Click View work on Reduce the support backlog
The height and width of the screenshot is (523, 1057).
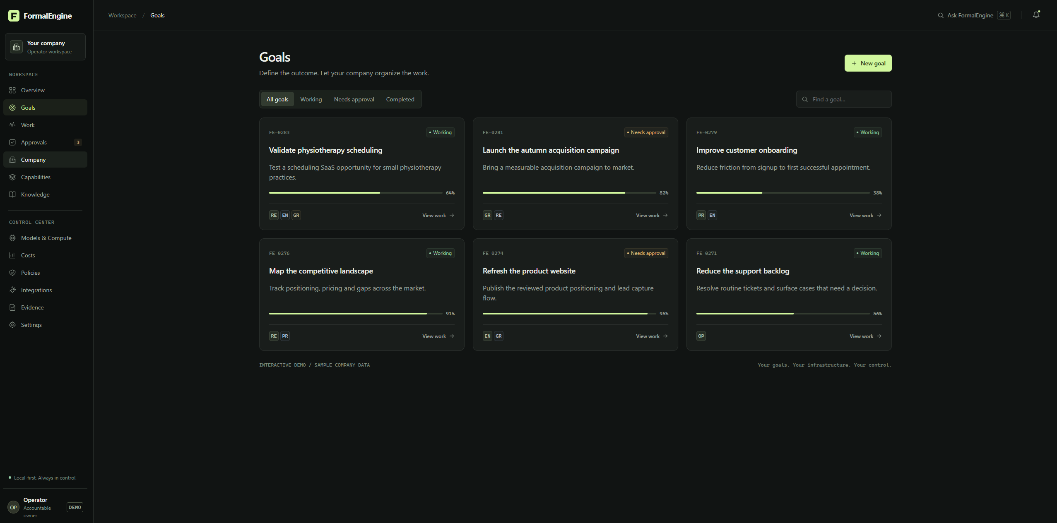tap(865, 336)
